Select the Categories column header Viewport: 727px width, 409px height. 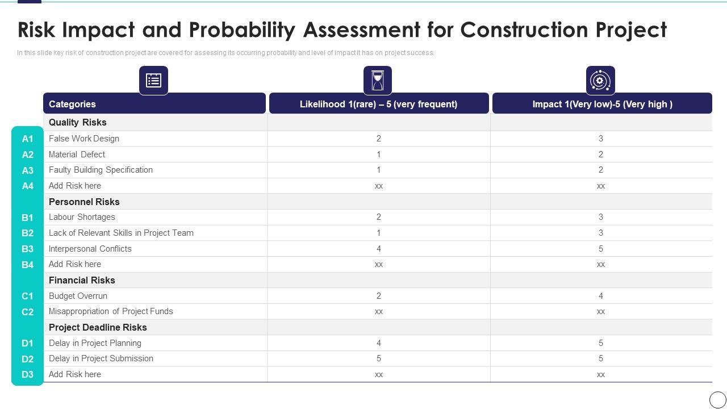pyautogui.click(x=72, y=104)
